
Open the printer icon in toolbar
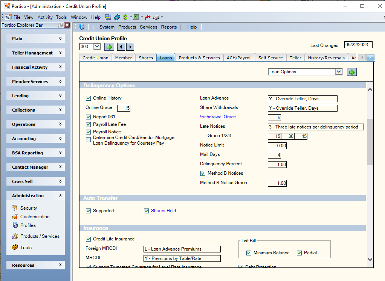156,17
